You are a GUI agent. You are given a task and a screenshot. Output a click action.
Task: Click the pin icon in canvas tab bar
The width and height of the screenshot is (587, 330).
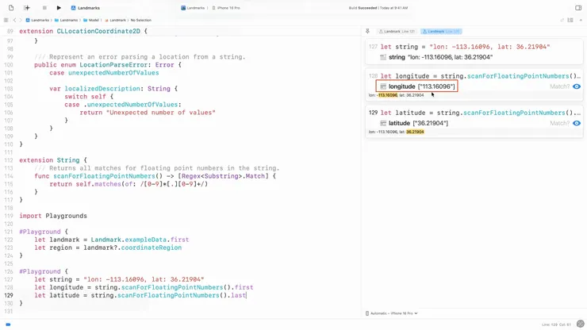tap(367, 32)
